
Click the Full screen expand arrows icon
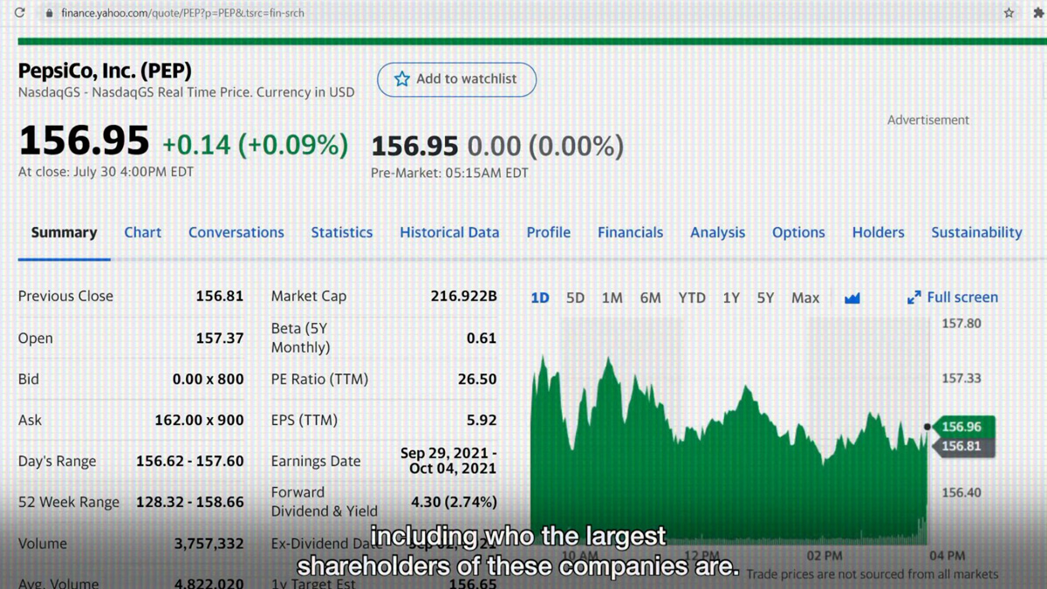coord(914,298)
